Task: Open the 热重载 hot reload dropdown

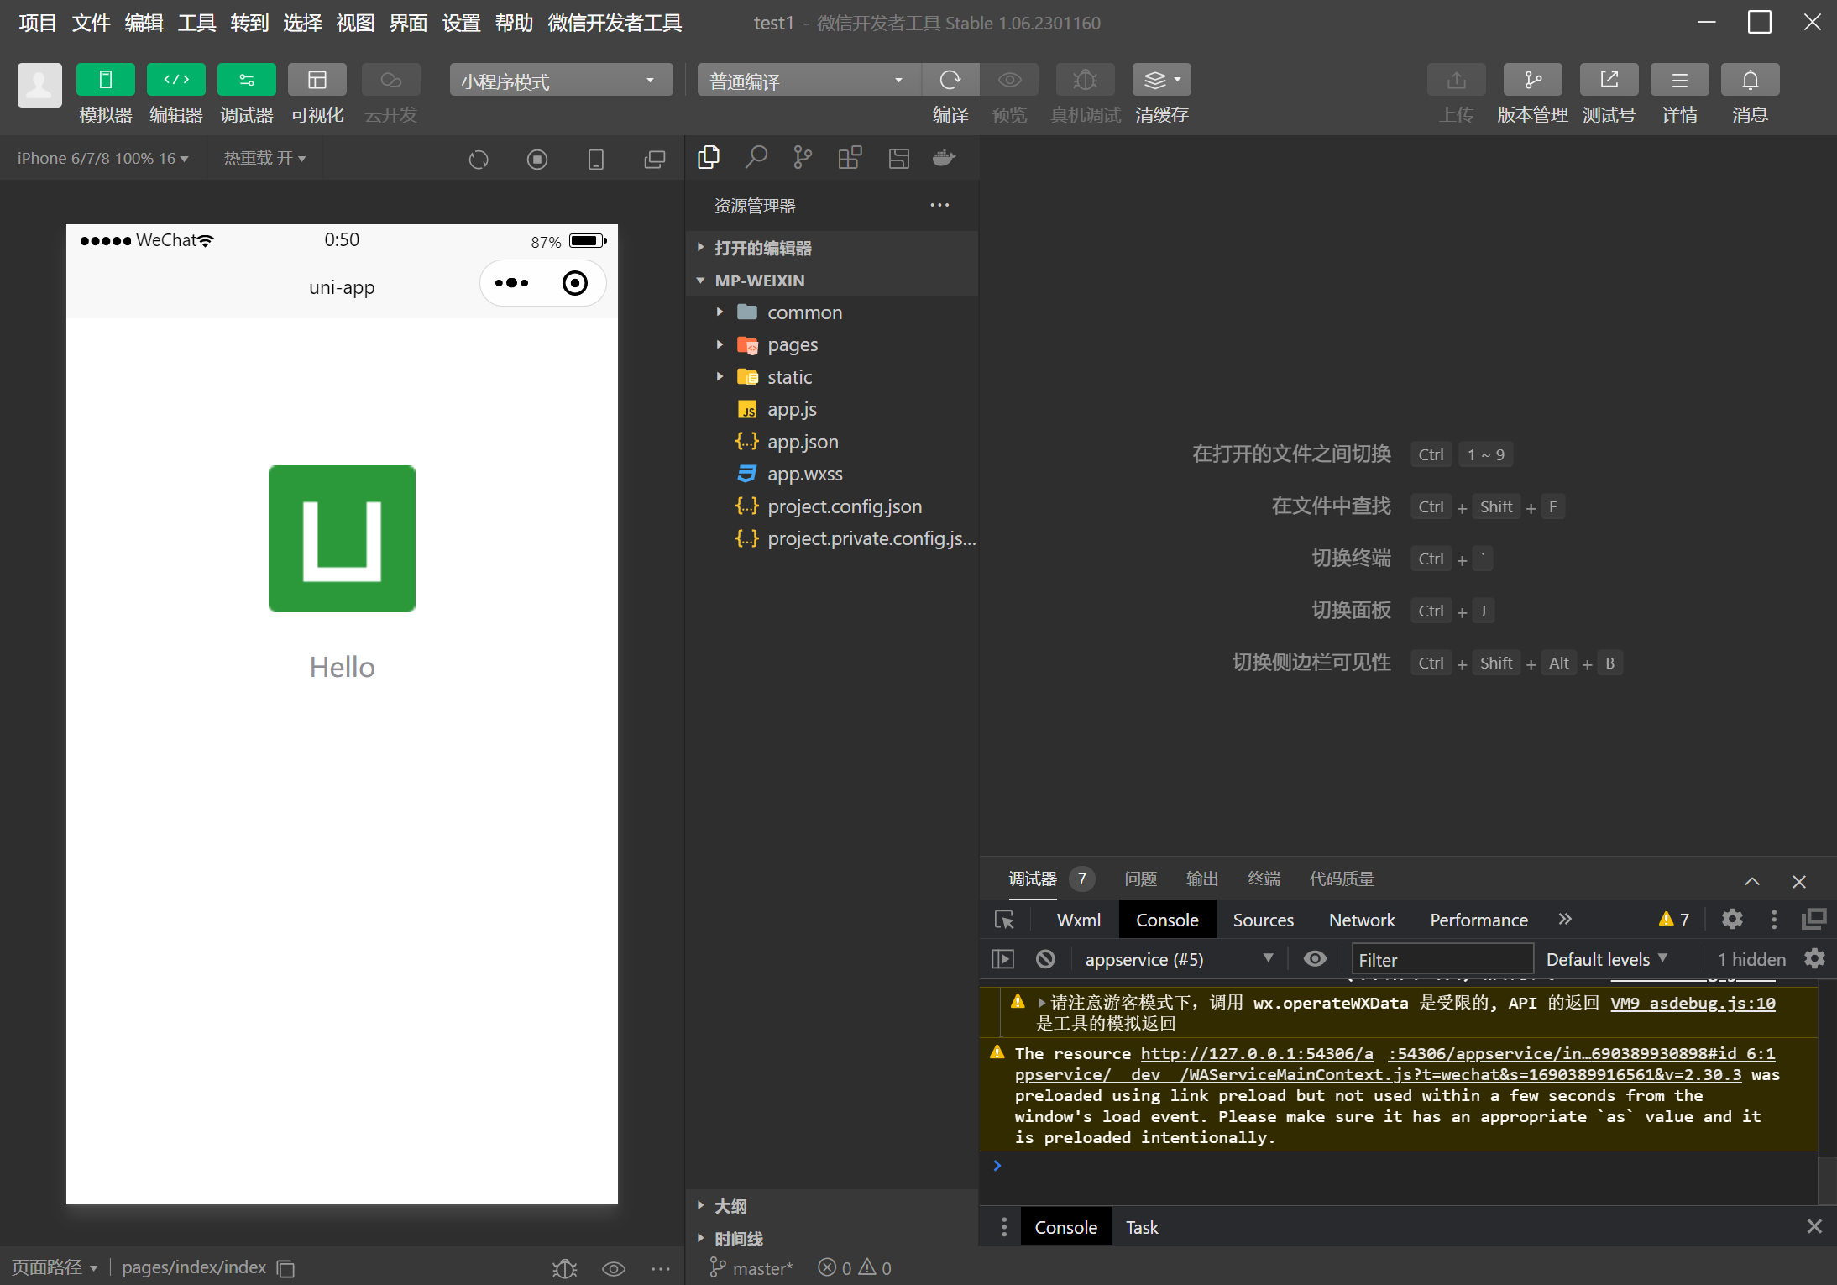Action: [x=264, y=158]
